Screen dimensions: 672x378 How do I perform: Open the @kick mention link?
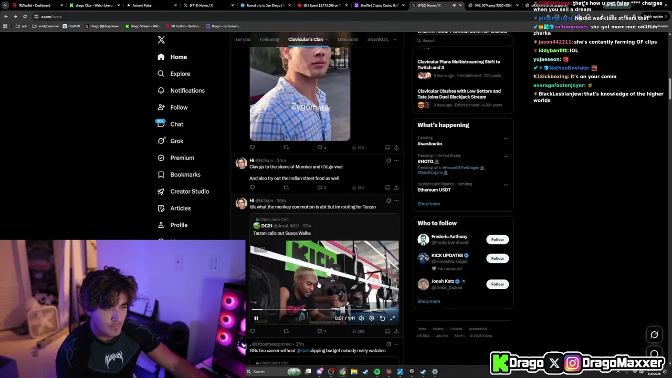tap(302, 351)
